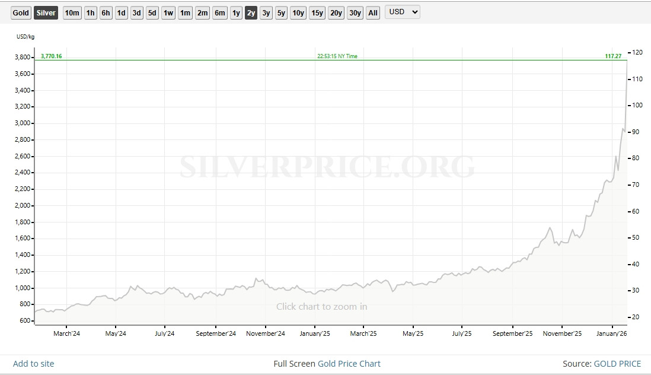The height and width of the screenshot is (375, 651).
Task: Set chart range to 10m
Action: pos(72,13)
